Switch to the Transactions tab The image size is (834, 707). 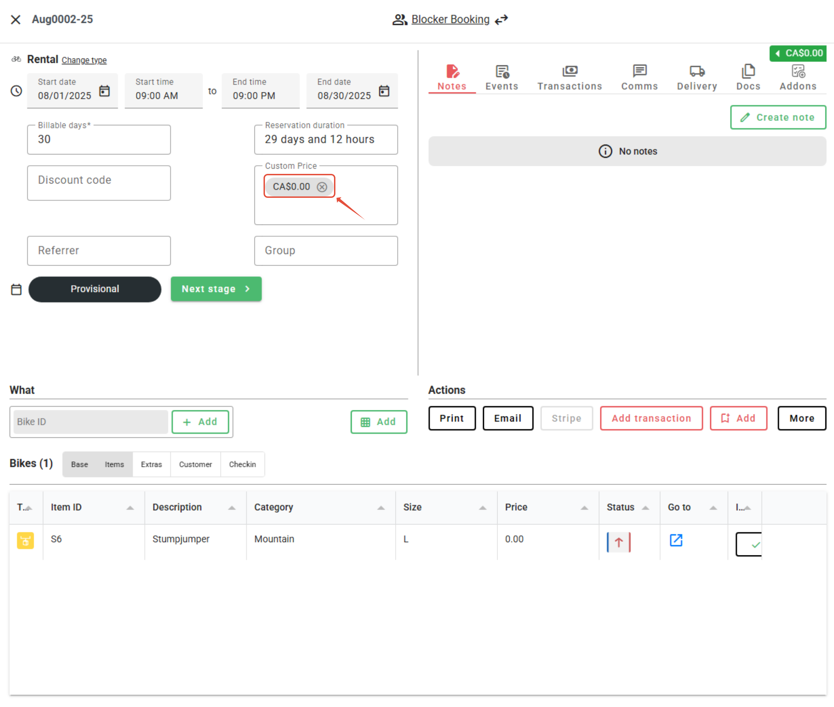(x=570, y=77)
